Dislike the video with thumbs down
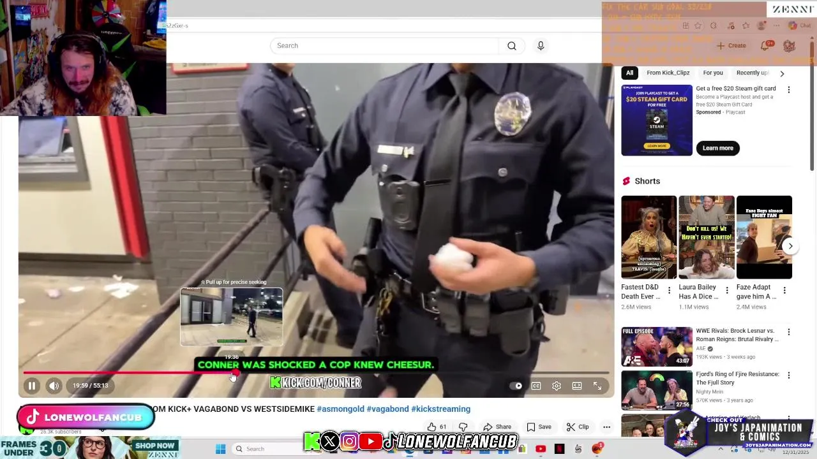The image size is (817, 459). coord(463,427)
